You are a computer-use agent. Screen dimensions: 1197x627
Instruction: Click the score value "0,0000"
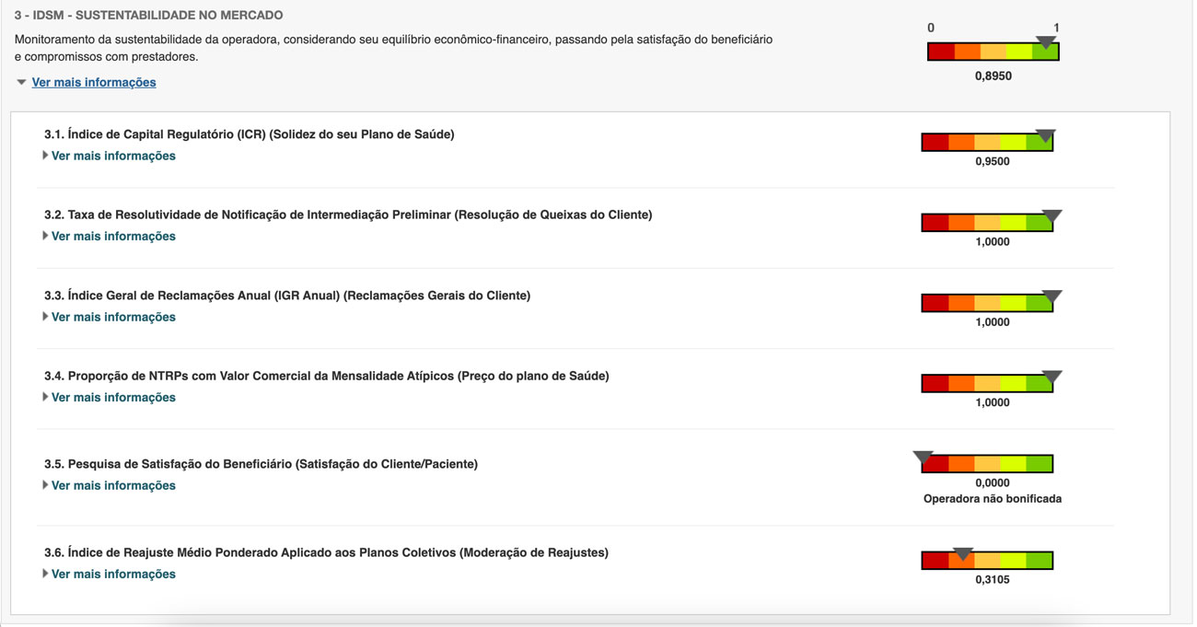(x=993, y=482)
